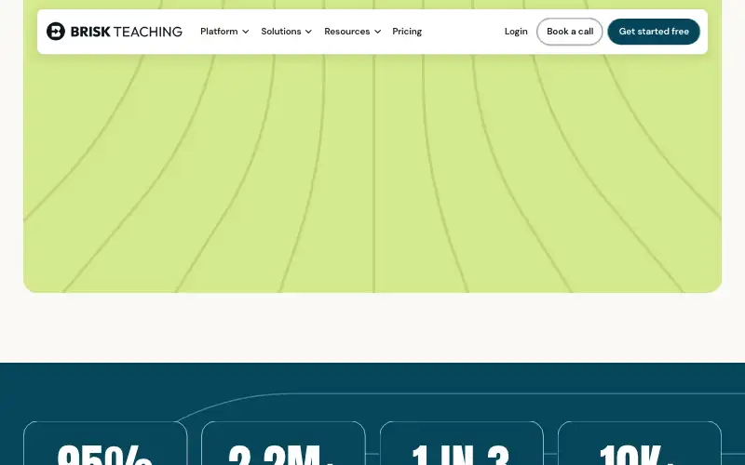Click the Login link

(516, 32)
